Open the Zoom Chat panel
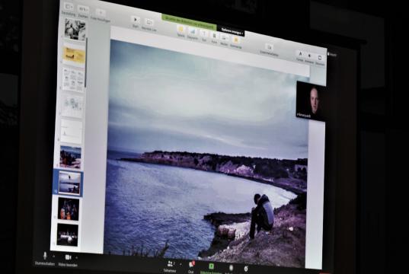 pos(191,267)
